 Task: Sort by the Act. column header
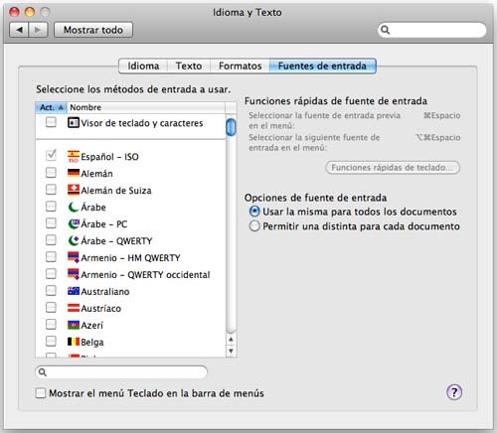(51, 107)
